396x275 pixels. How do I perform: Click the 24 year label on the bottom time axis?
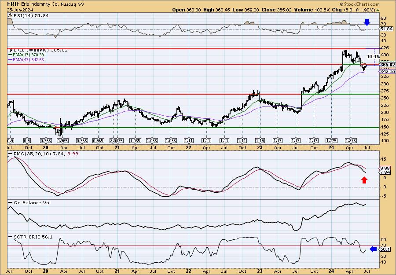pos(331,271)
